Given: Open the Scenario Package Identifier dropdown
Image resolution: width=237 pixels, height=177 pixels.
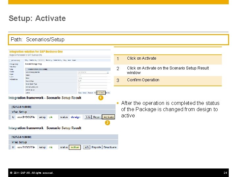Looking at the screenshot, I should [x=108, y=72].
